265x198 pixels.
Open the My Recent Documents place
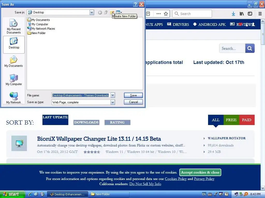click(14, 26)
